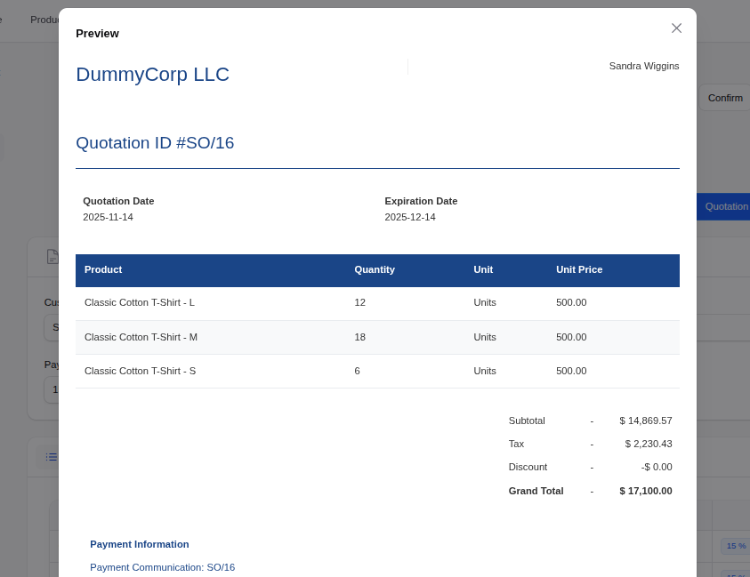The height and width of the screenshot is (577, 750).
Task: Click the Unit Price column header
Action: click(x=578, y=269)
